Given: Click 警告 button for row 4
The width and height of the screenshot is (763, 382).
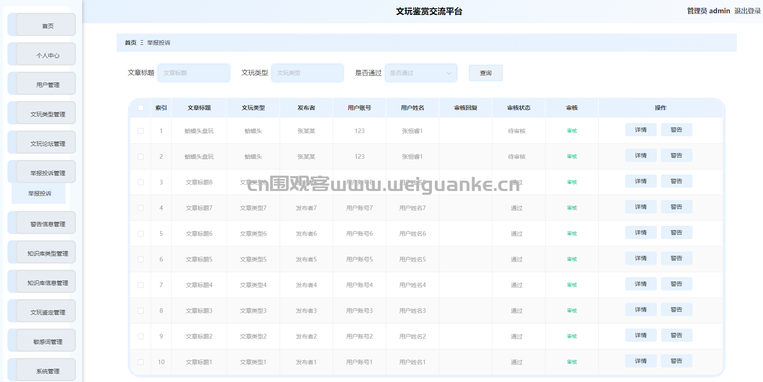Looking at the screenshot, I should pyautogui.click(x=676, y=207).
